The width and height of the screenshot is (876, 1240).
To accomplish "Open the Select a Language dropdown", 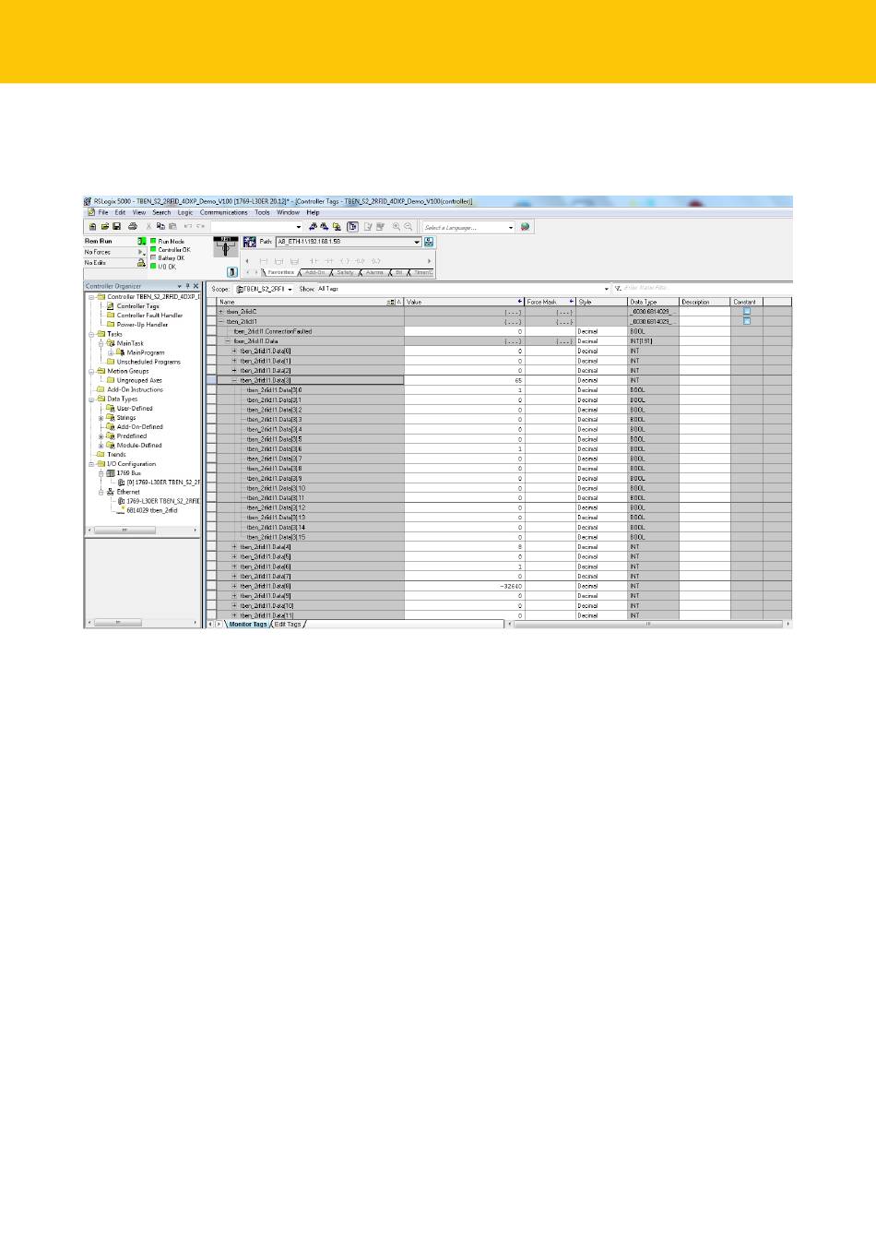I will (x=511, y=227).
